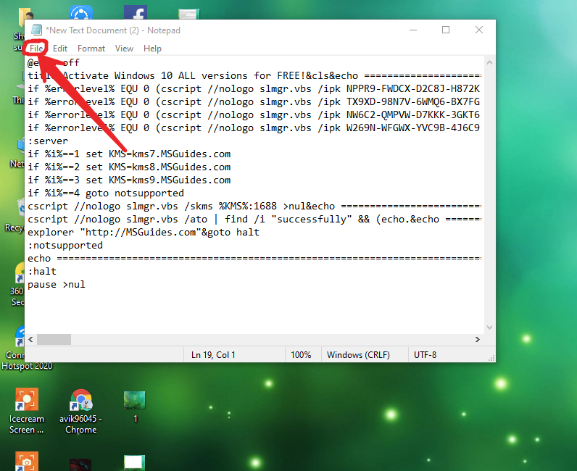The width and height of the screenshot is (577, 471).
Task: Open the File menu in Notepad
Action: (36, 49)
